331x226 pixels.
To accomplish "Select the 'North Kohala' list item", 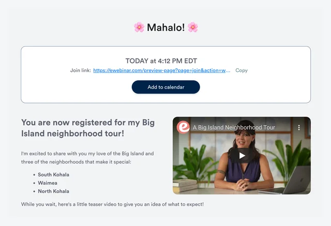I will coord(53,191).
